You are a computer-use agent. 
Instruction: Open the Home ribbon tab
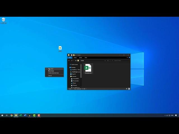click(x=75, y=58)
